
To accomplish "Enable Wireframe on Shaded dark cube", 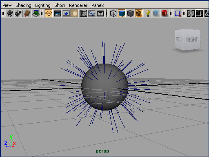I will (x=130, y=13).
